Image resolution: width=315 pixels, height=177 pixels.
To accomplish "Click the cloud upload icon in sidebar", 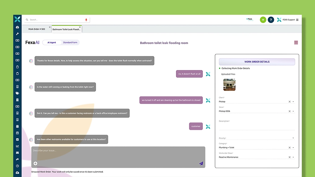I will pos(17,173).
